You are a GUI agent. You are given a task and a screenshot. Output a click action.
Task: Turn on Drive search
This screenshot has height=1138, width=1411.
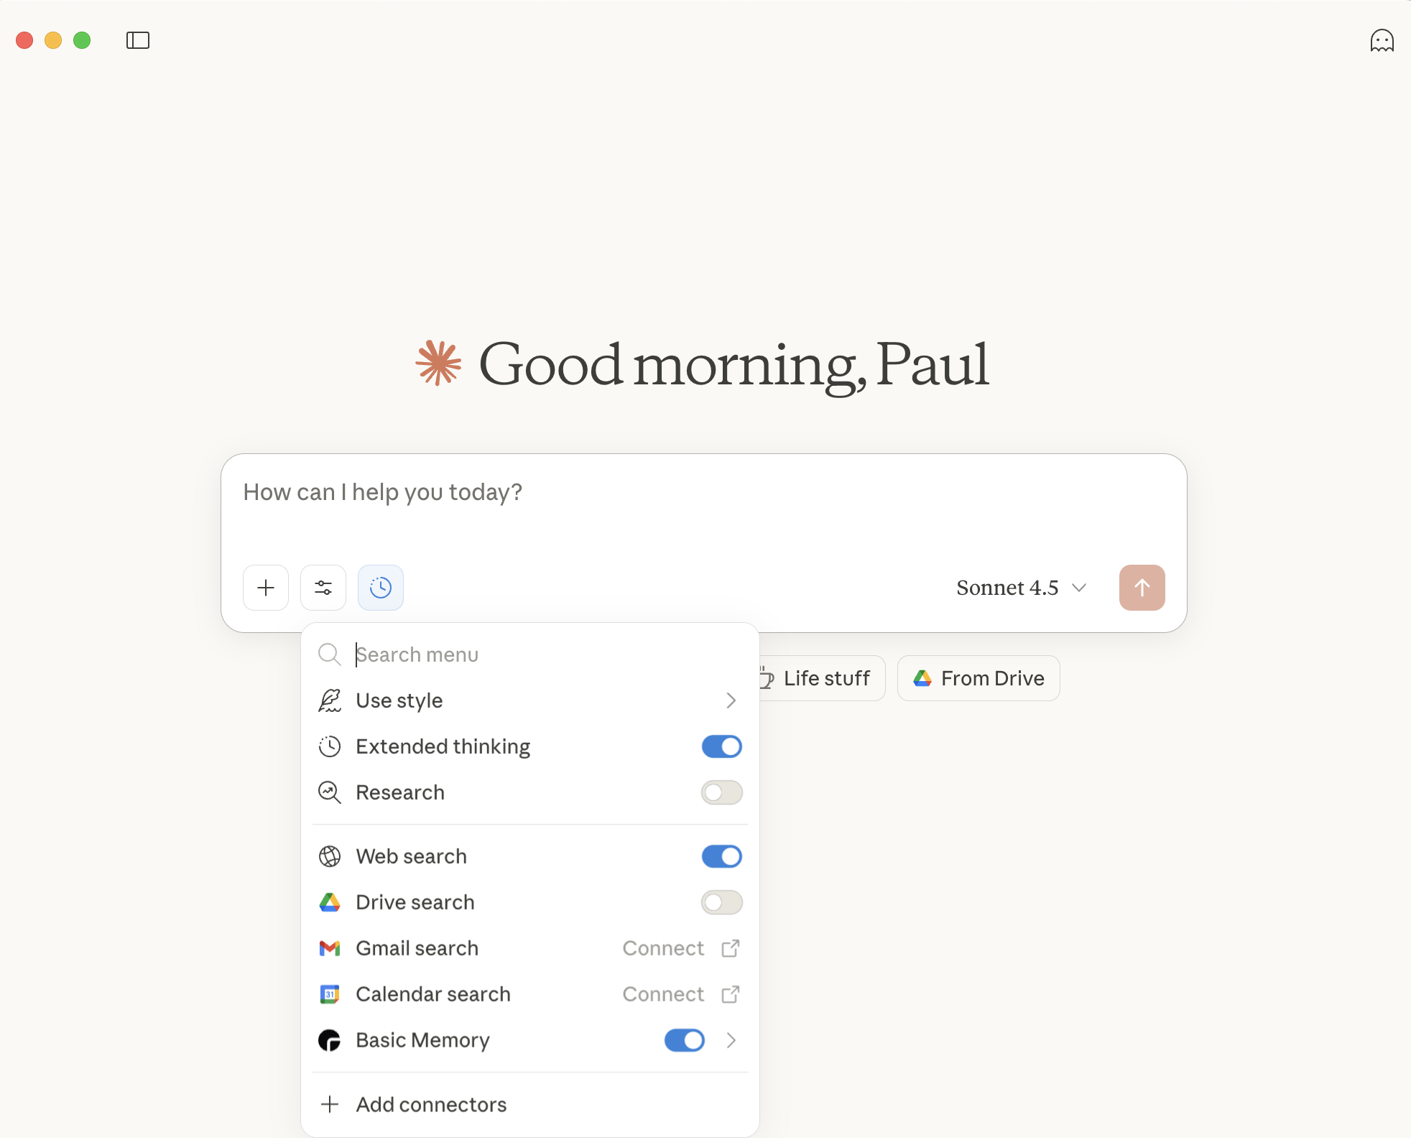coord(721,902)
